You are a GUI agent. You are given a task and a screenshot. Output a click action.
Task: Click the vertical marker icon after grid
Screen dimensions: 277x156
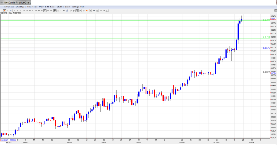(61, 11)
